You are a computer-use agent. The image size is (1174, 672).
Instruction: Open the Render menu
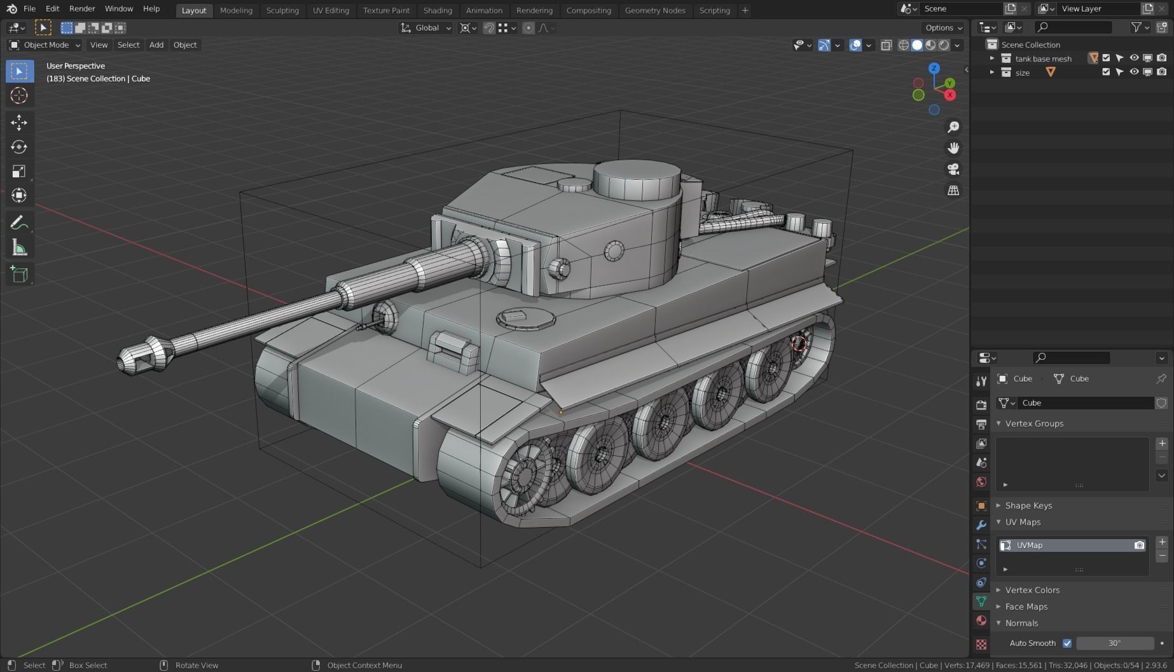click(x=82, y=9)
